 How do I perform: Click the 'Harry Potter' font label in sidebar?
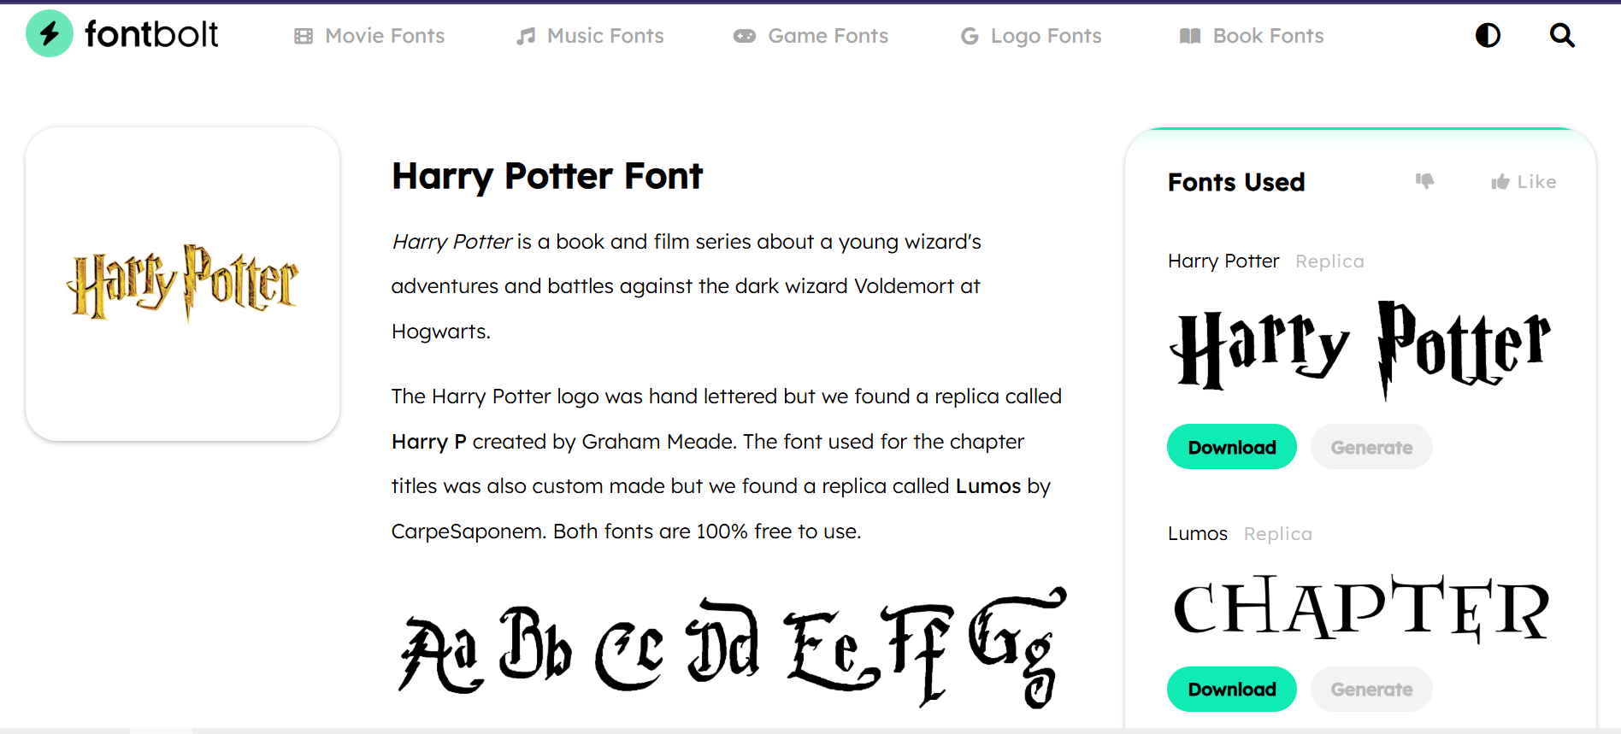1223,261
